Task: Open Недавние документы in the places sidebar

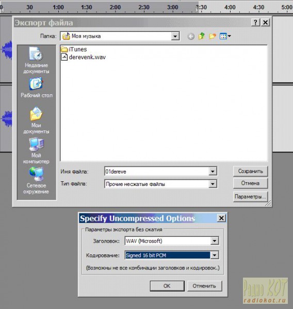Action: [36, 60]
